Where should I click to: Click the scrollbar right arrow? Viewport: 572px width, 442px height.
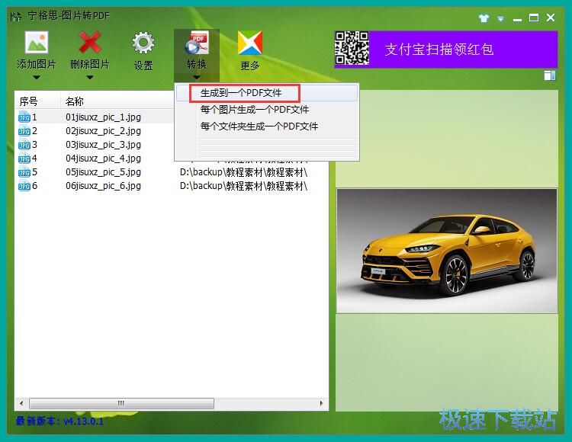(321, 403)
